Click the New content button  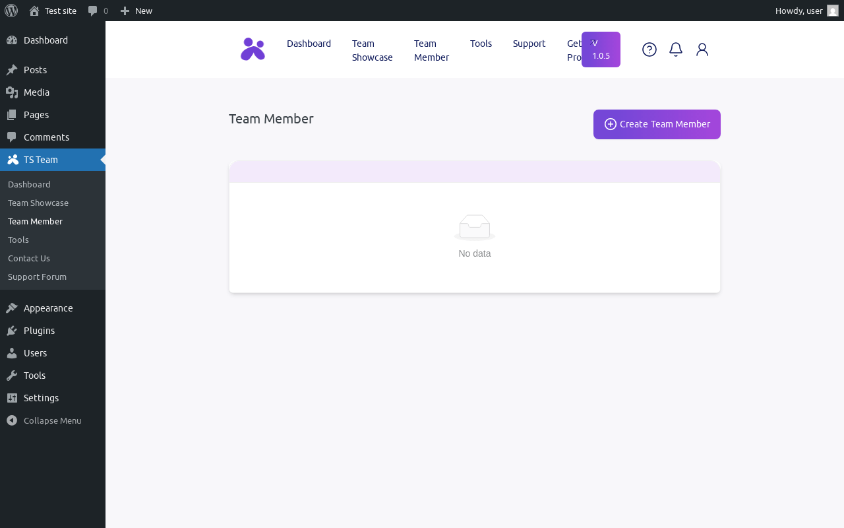pos(136,11)
